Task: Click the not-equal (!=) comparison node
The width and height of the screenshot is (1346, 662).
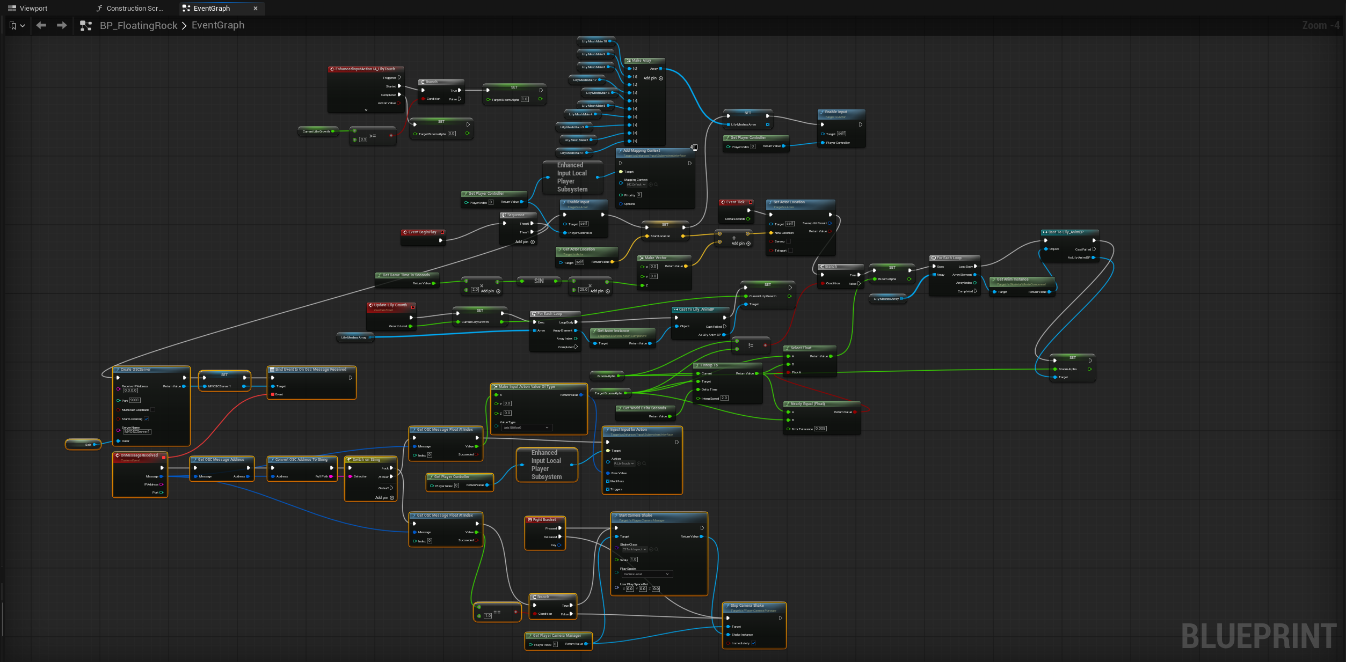Action: click(x=751, y=345)
